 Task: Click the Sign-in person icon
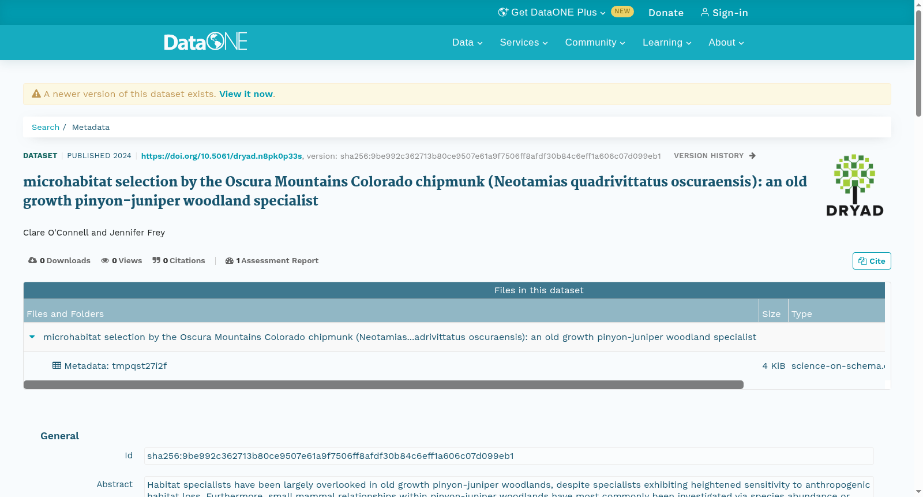point(705,12)
